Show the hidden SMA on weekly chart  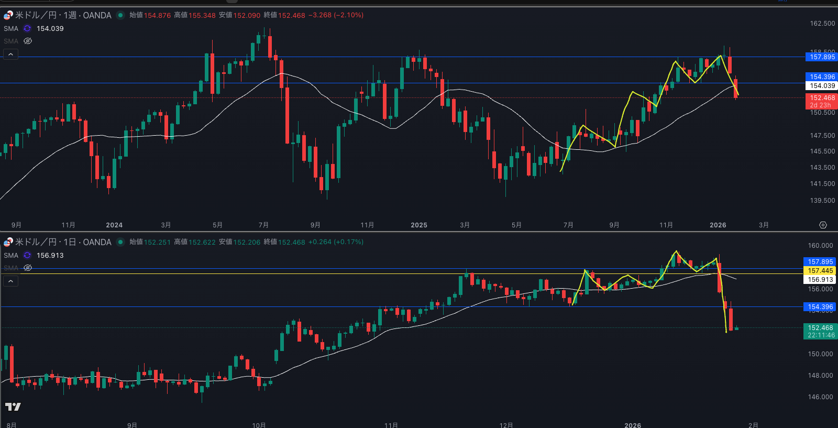tap(28, 41)
